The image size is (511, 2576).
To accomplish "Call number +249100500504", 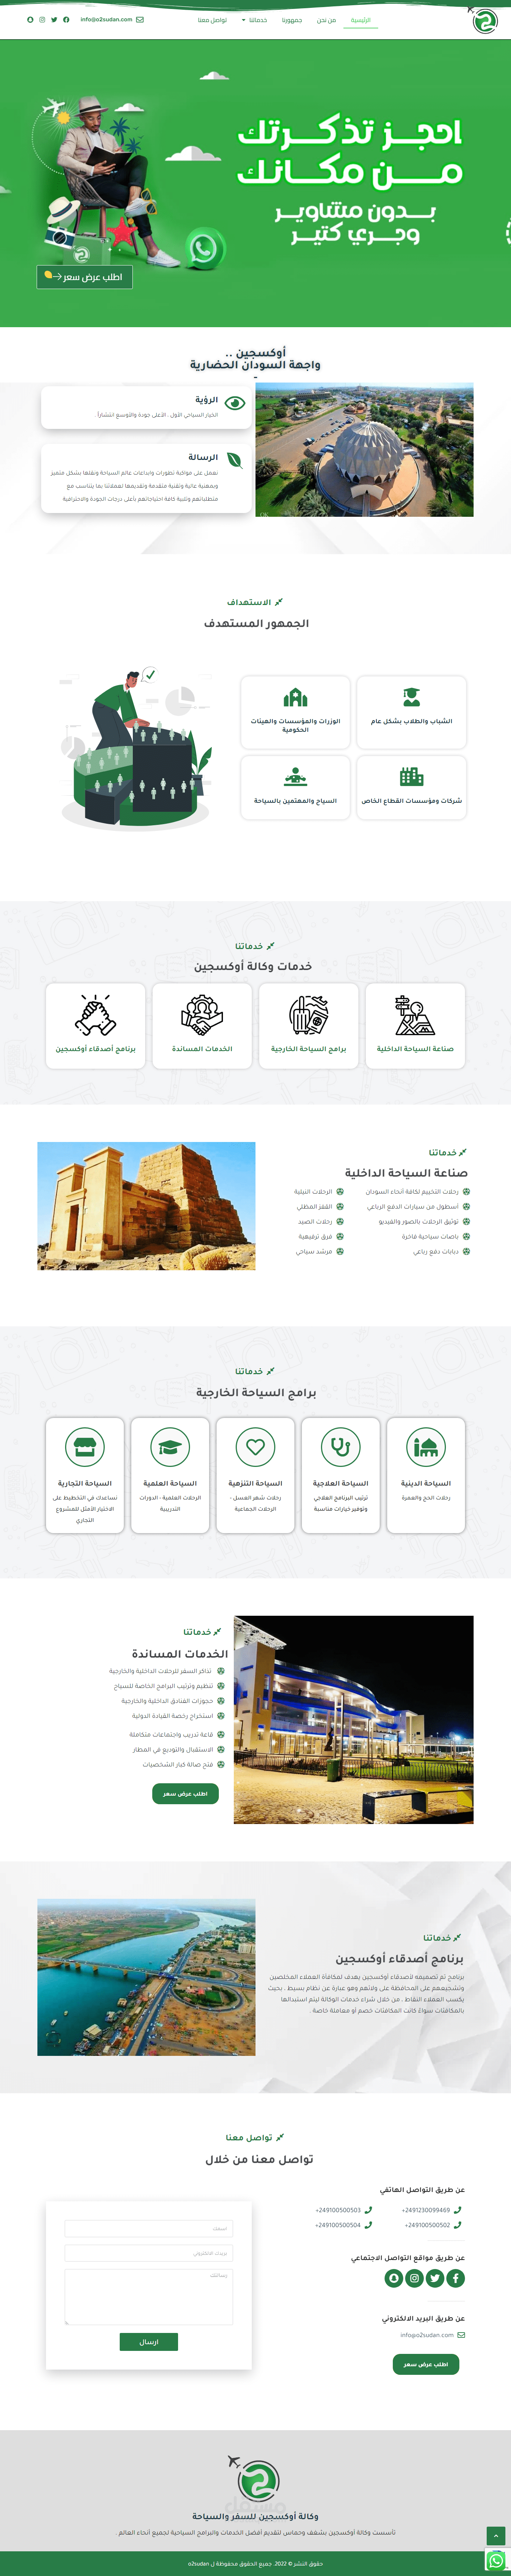I will 338,2225.
